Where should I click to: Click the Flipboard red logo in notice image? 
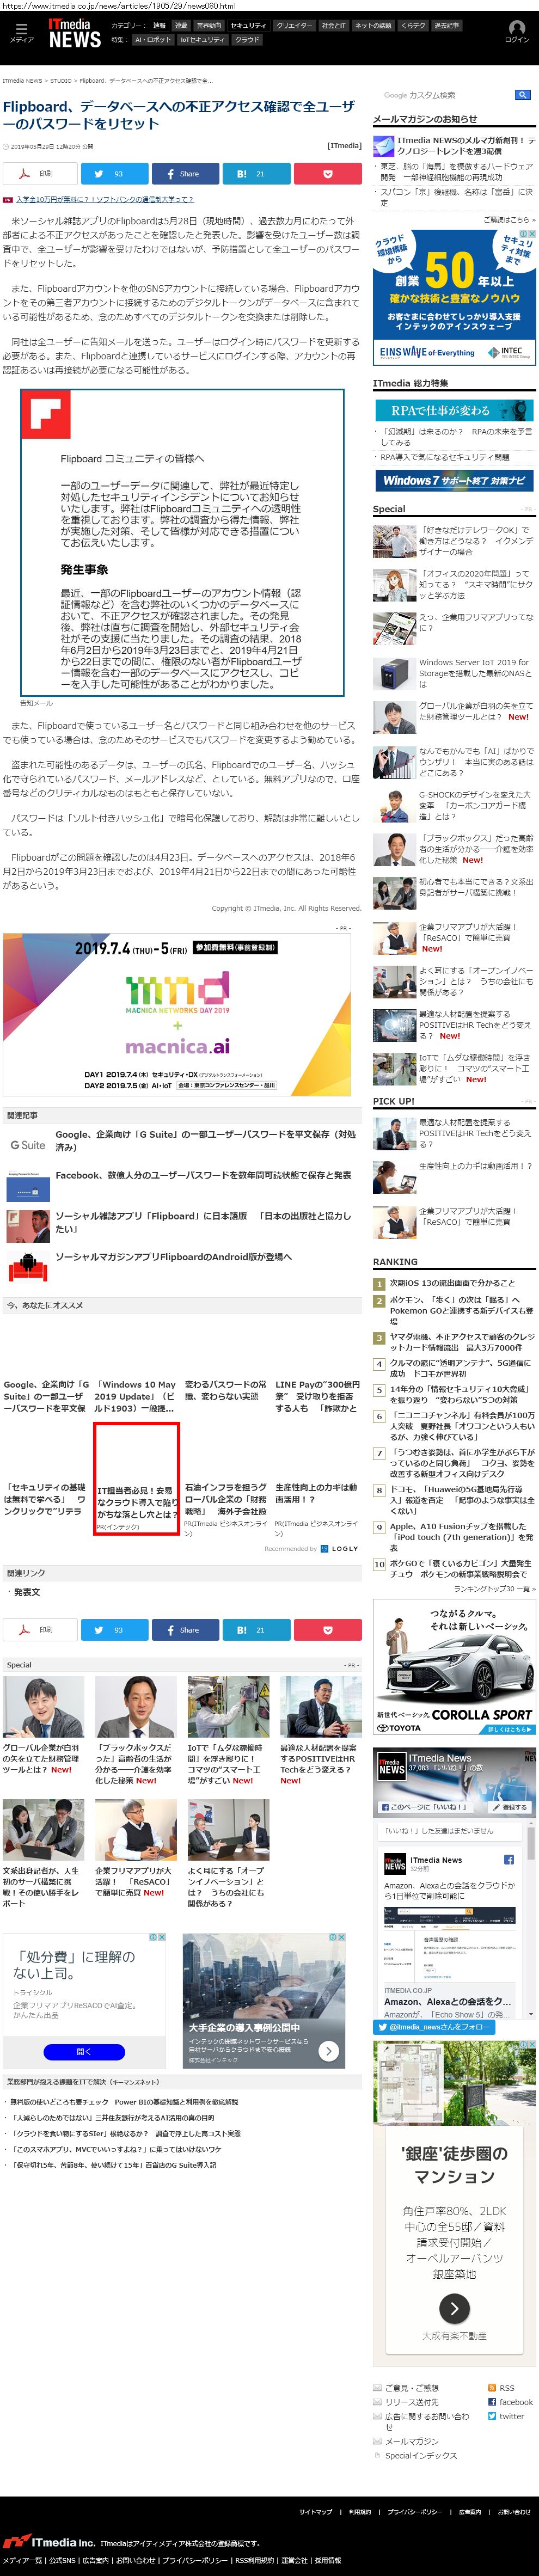click(x=47, y=415)
